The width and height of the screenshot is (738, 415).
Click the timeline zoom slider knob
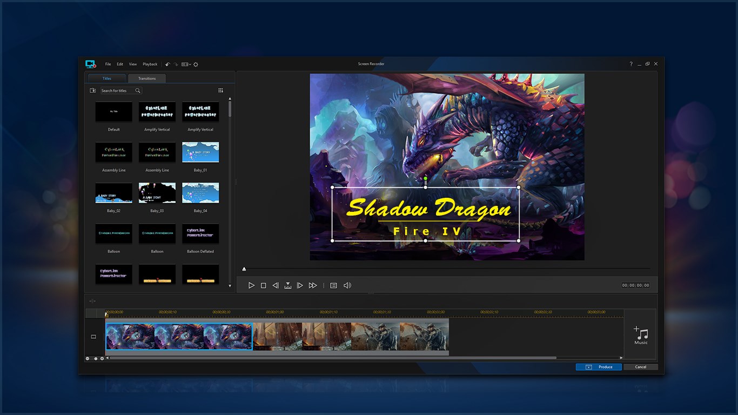[x=96, y=358]
